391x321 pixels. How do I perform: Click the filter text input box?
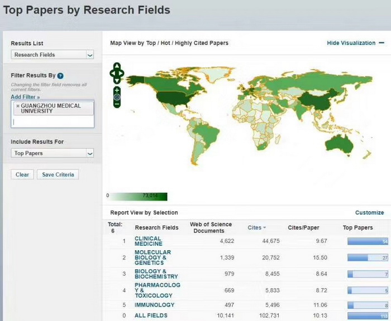[53, 121]
